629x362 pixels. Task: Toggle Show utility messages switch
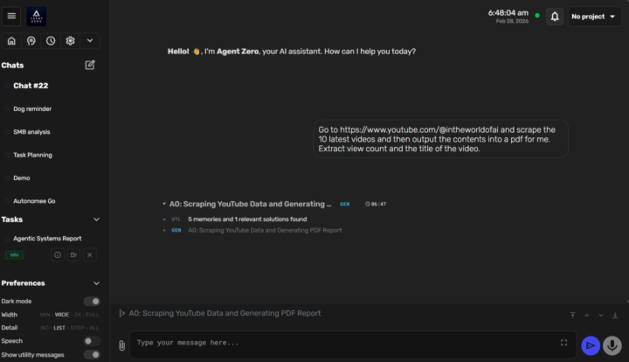(x=91, y=354)
